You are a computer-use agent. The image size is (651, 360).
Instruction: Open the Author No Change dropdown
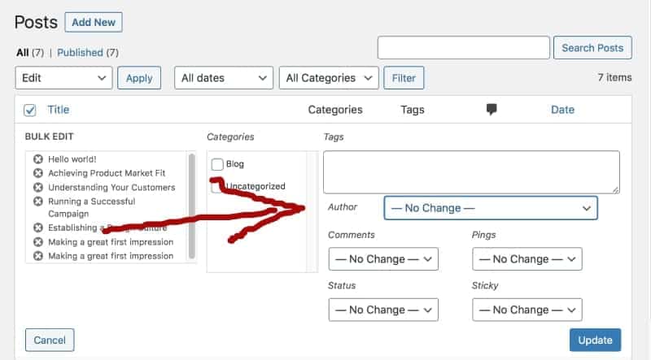click(x=491, y=208)
